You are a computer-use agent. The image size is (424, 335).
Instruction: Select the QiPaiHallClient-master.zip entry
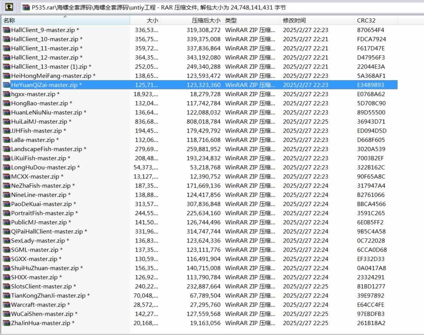click(47, 231)
